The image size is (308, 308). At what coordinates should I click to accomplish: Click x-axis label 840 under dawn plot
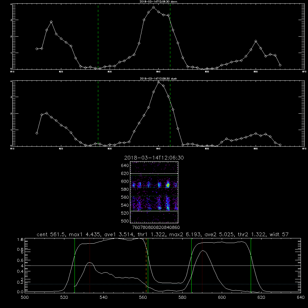click(x=158, y=72)
